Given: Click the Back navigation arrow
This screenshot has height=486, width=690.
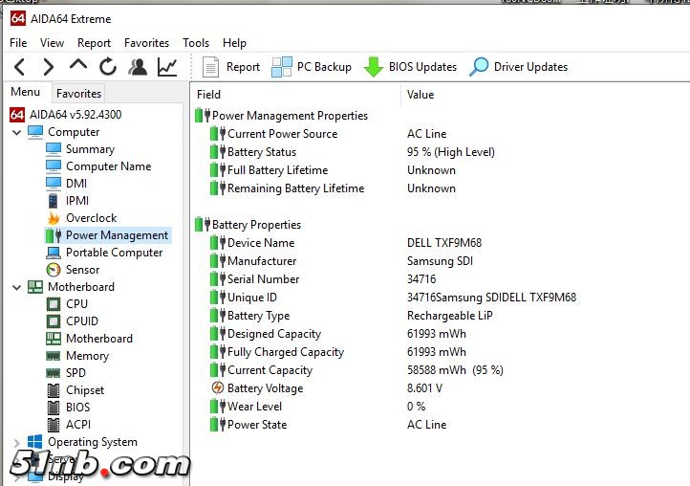Looking at the screenshot, I should [19, 67].
